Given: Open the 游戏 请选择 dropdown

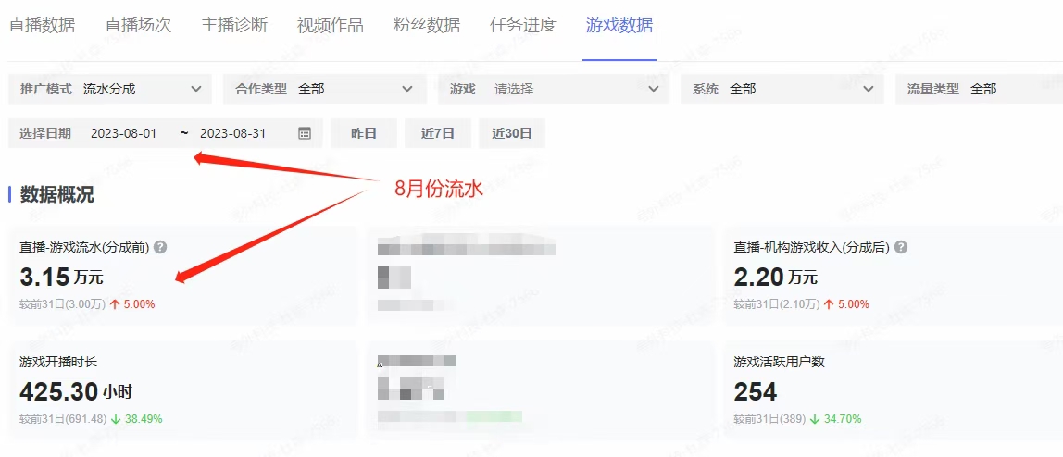Looking at the screenshot, I should (x=554, y=89).
